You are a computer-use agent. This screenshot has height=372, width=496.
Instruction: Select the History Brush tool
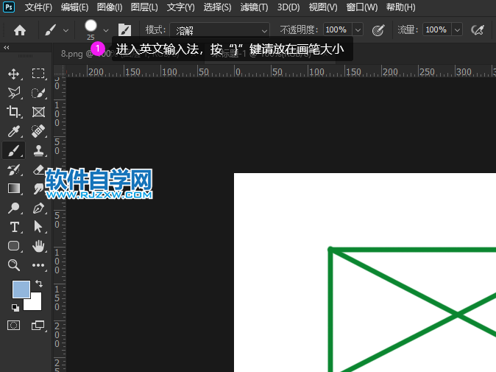(13, 170)
